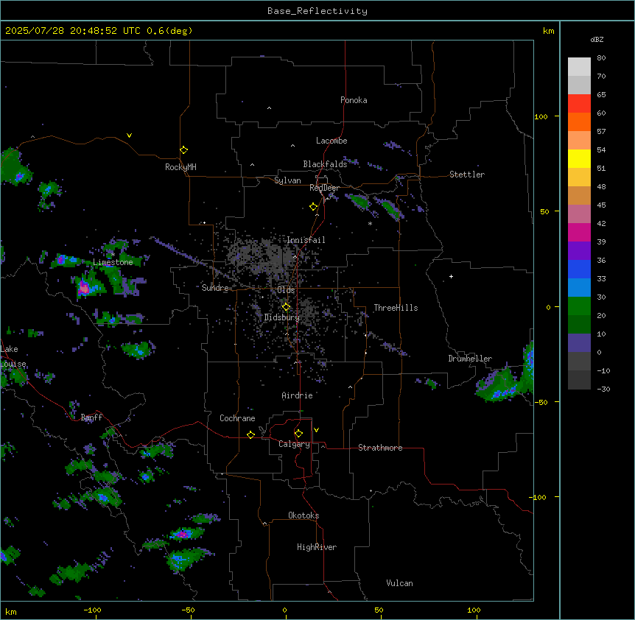Click the Lake Louise label
Screen dimensions: 635x620
(13, 356)
